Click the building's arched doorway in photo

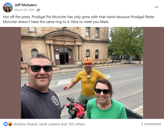pyautogui.click(x=63, y=56)
